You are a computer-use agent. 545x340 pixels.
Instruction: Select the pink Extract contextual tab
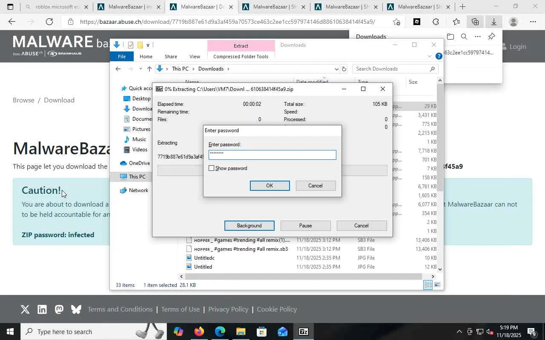[x=241, y=45]
